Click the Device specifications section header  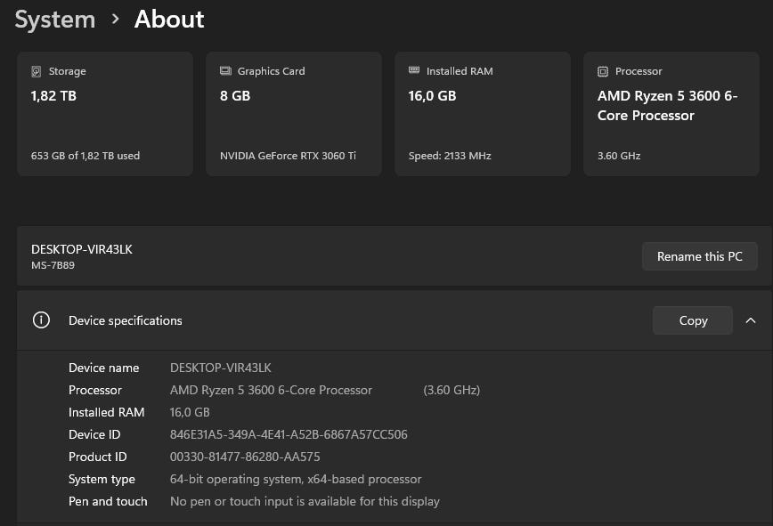tap(126, 320)
